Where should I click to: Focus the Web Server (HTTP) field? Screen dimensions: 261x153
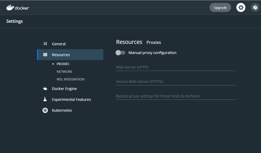click(x=176, y=67)
